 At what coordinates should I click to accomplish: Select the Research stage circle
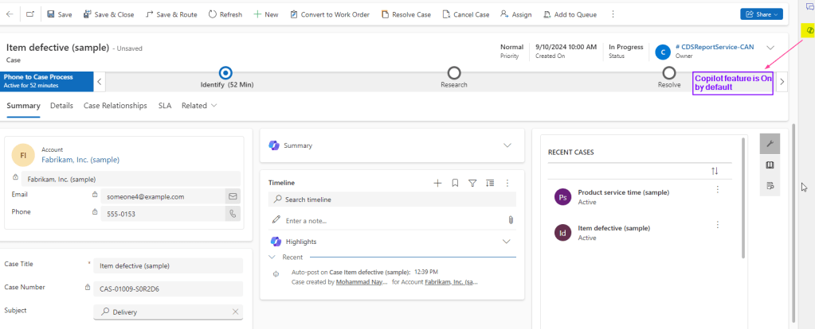[x=454, y=73]
